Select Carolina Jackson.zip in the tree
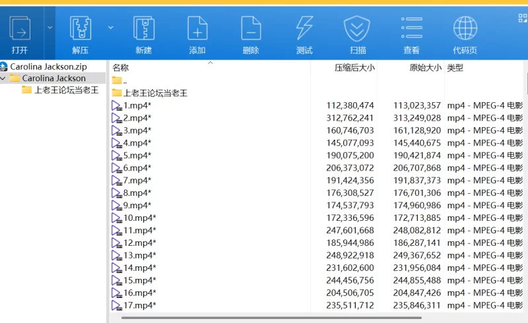 tap(48, 67)
